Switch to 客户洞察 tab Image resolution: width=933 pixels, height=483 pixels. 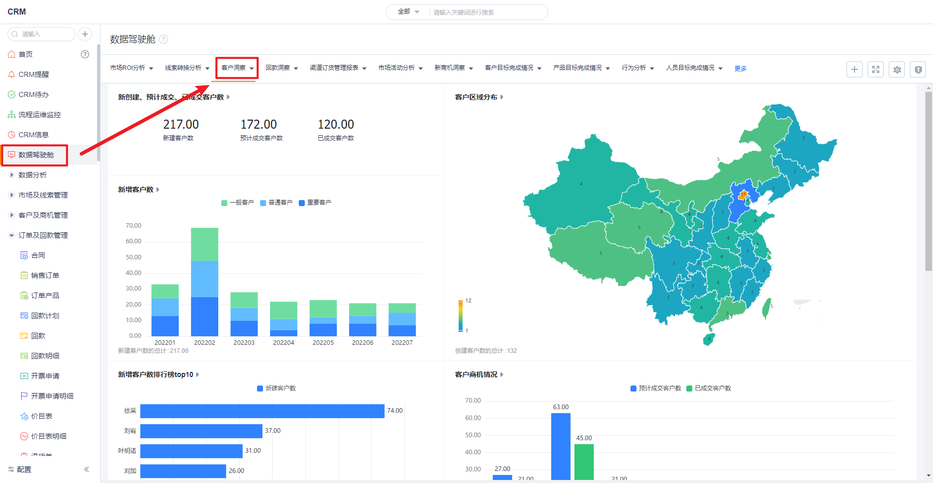click(x=233, y=68)
